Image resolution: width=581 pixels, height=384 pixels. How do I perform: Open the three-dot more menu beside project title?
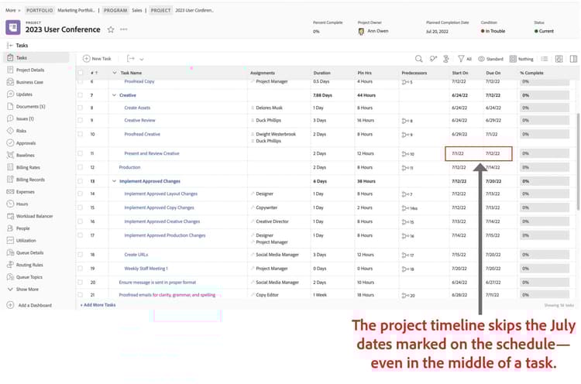pos(124,29)
